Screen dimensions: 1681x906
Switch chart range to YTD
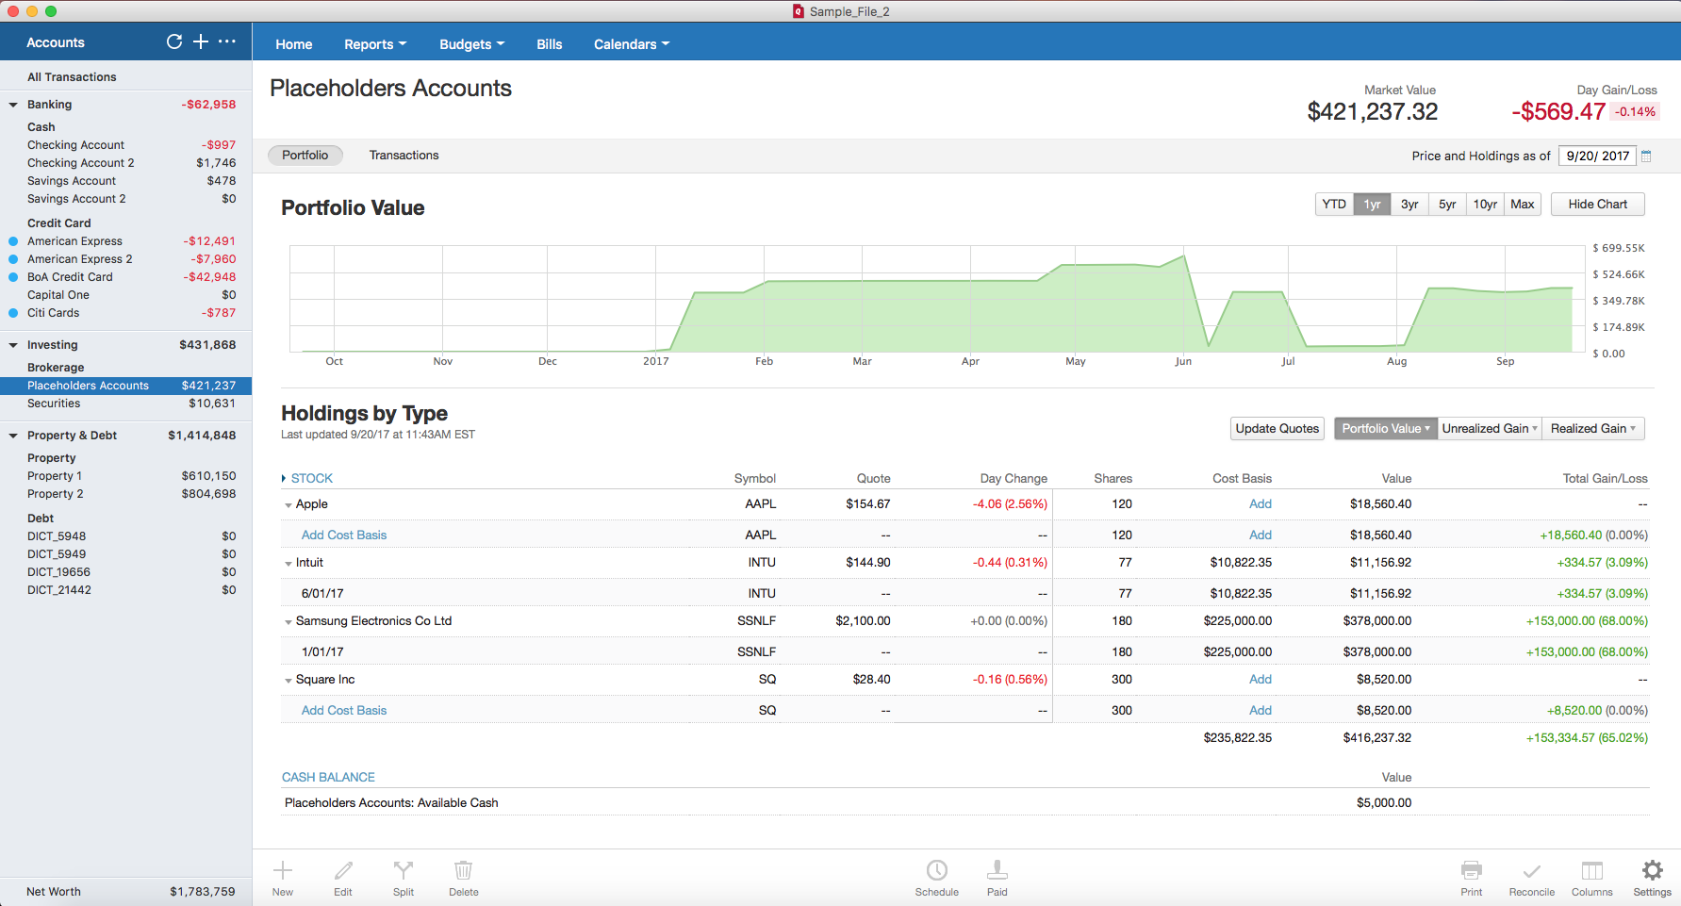click(1334, 205)
